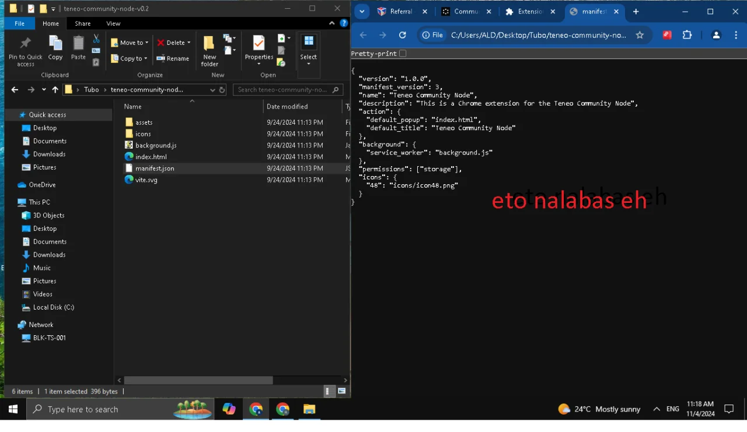
Task: Open the Windows Start menu
Action: click(x=13, y=409)
